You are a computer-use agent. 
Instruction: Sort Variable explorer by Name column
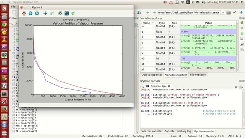(148, 23)
